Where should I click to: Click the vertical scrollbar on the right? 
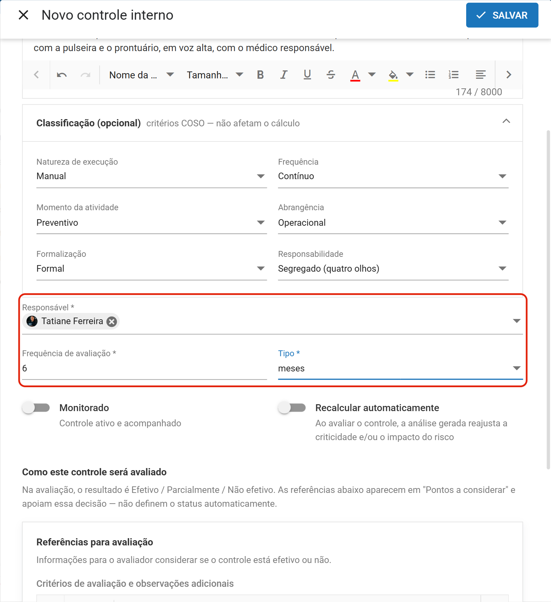[x=548, y=300]
